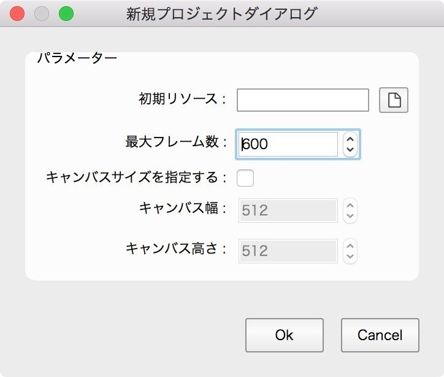Click the キャンバスサイズを指定する label text
The width and height of the screenshot is (444, 377).
click(x=132, y=177)
